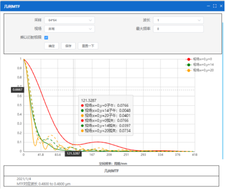
Task: Focus the 最大频率 input field
Action: [178, 29]
